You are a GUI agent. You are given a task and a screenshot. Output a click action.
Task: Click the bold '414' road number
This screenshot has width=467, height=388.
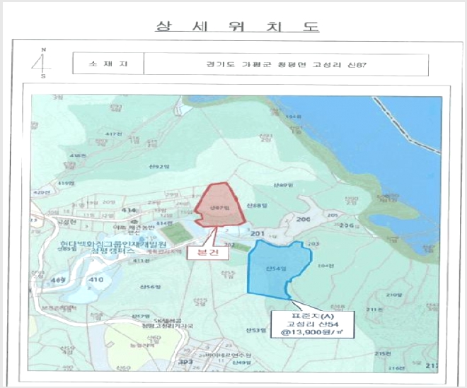click(x=129, y=211)
